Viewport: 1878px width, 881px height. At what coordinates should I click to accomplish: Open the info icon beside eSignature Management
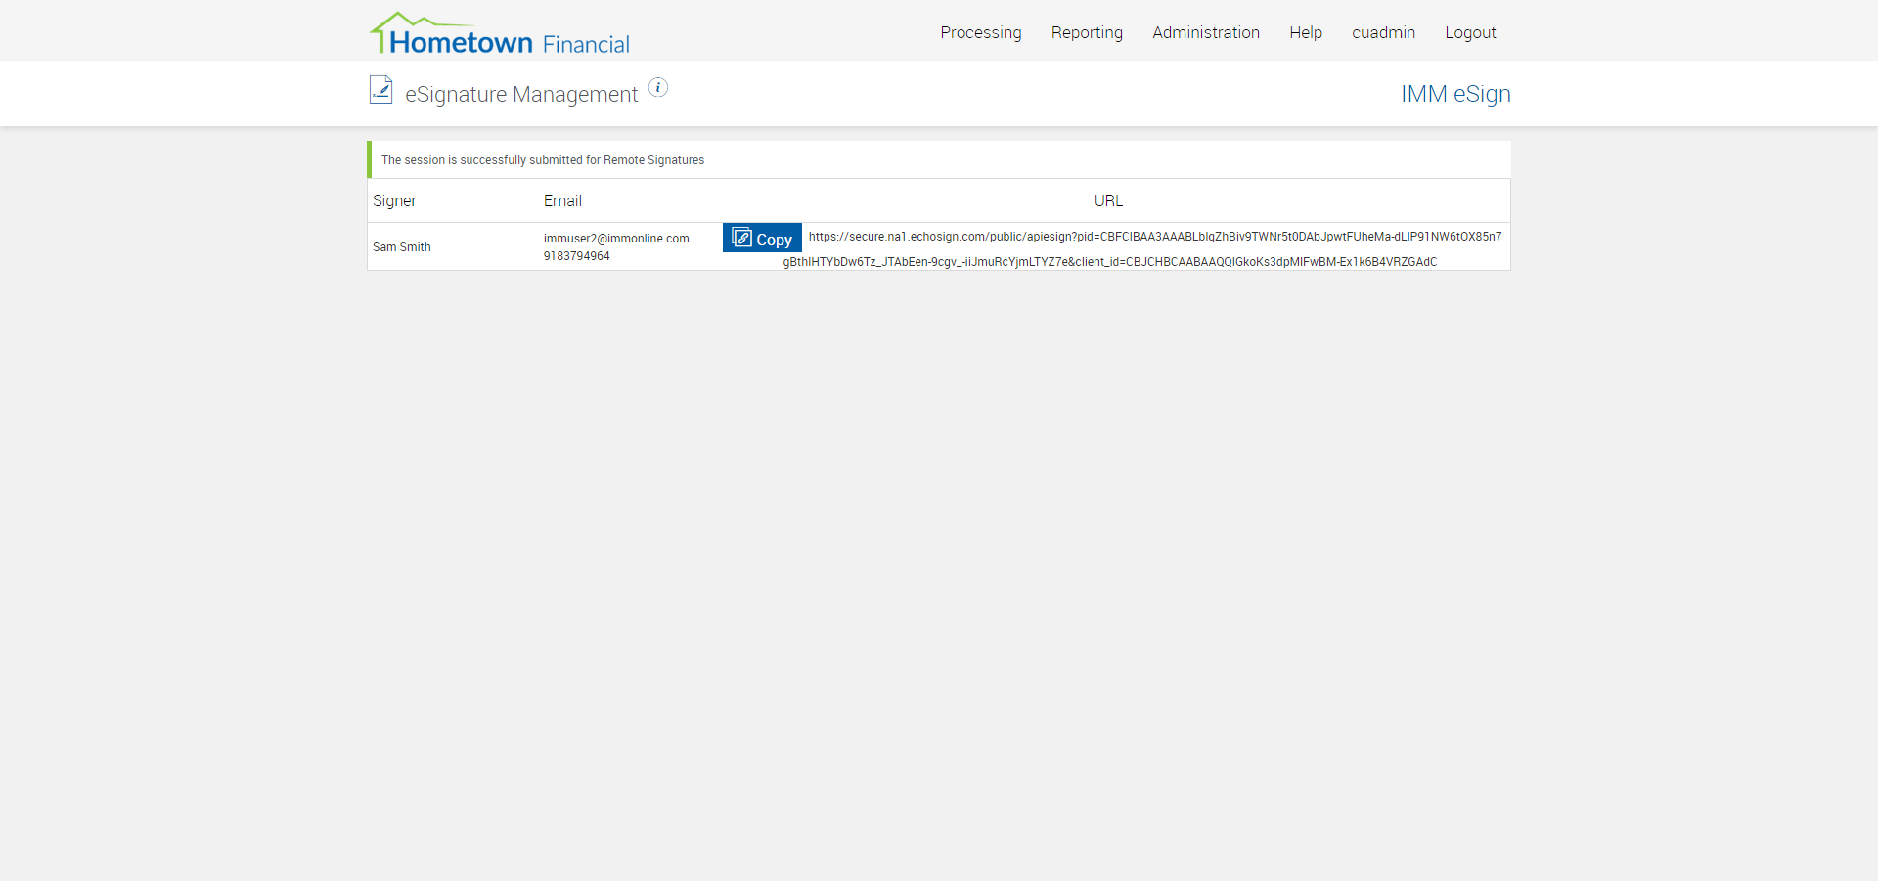[x=658, y=88]
